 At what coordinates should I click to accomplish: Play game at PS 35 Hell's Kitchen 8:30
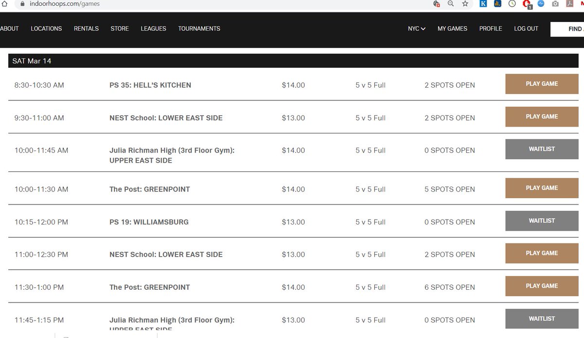[x=542, y=84]
